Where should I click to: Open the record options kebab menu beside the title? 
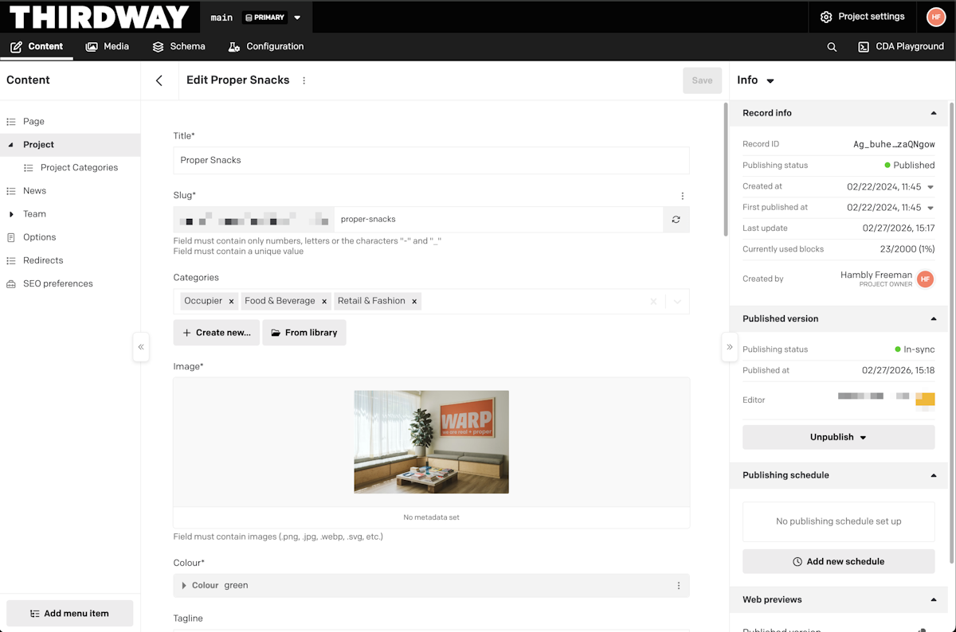[304, 80]
